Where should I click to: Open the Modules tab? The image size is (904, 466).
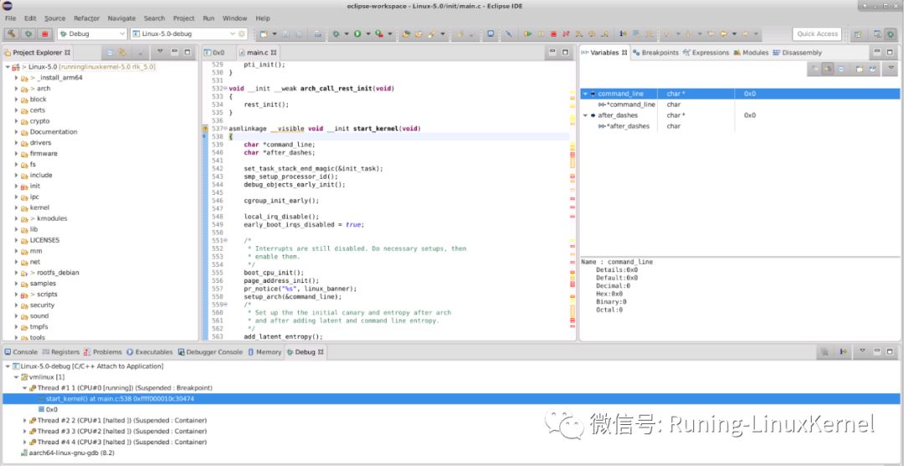(x=751, y=53)
